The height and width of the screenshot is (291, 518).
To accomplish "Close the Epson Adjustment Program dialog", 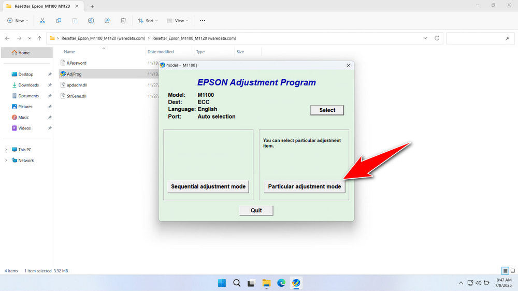I will click(x=348, y=65).
